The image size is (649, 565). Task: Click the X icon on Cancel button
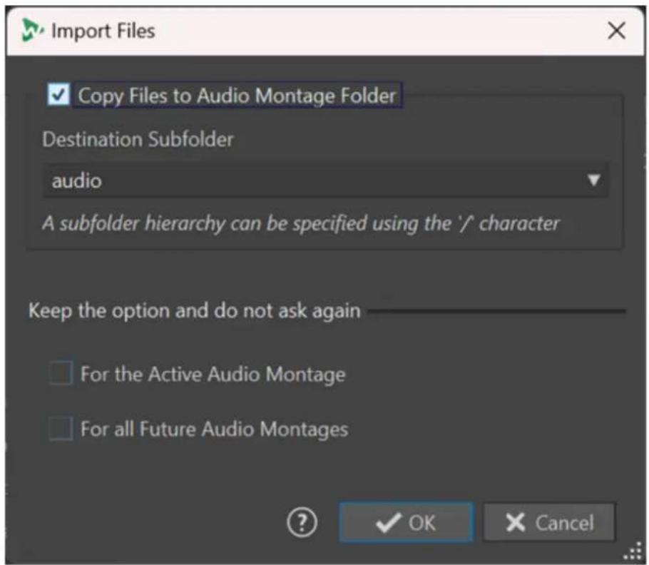point(516,522)
